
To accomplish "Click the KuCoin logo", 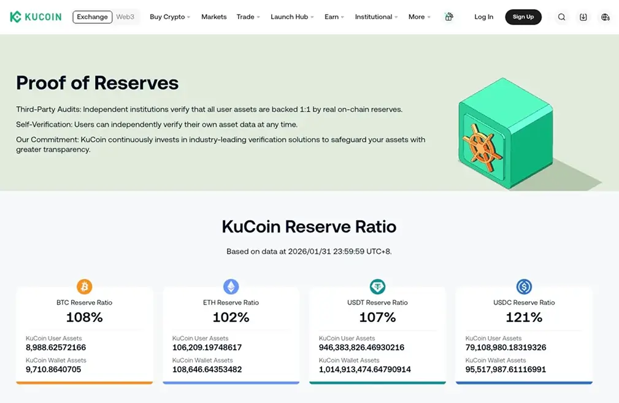I will [35, 17].
